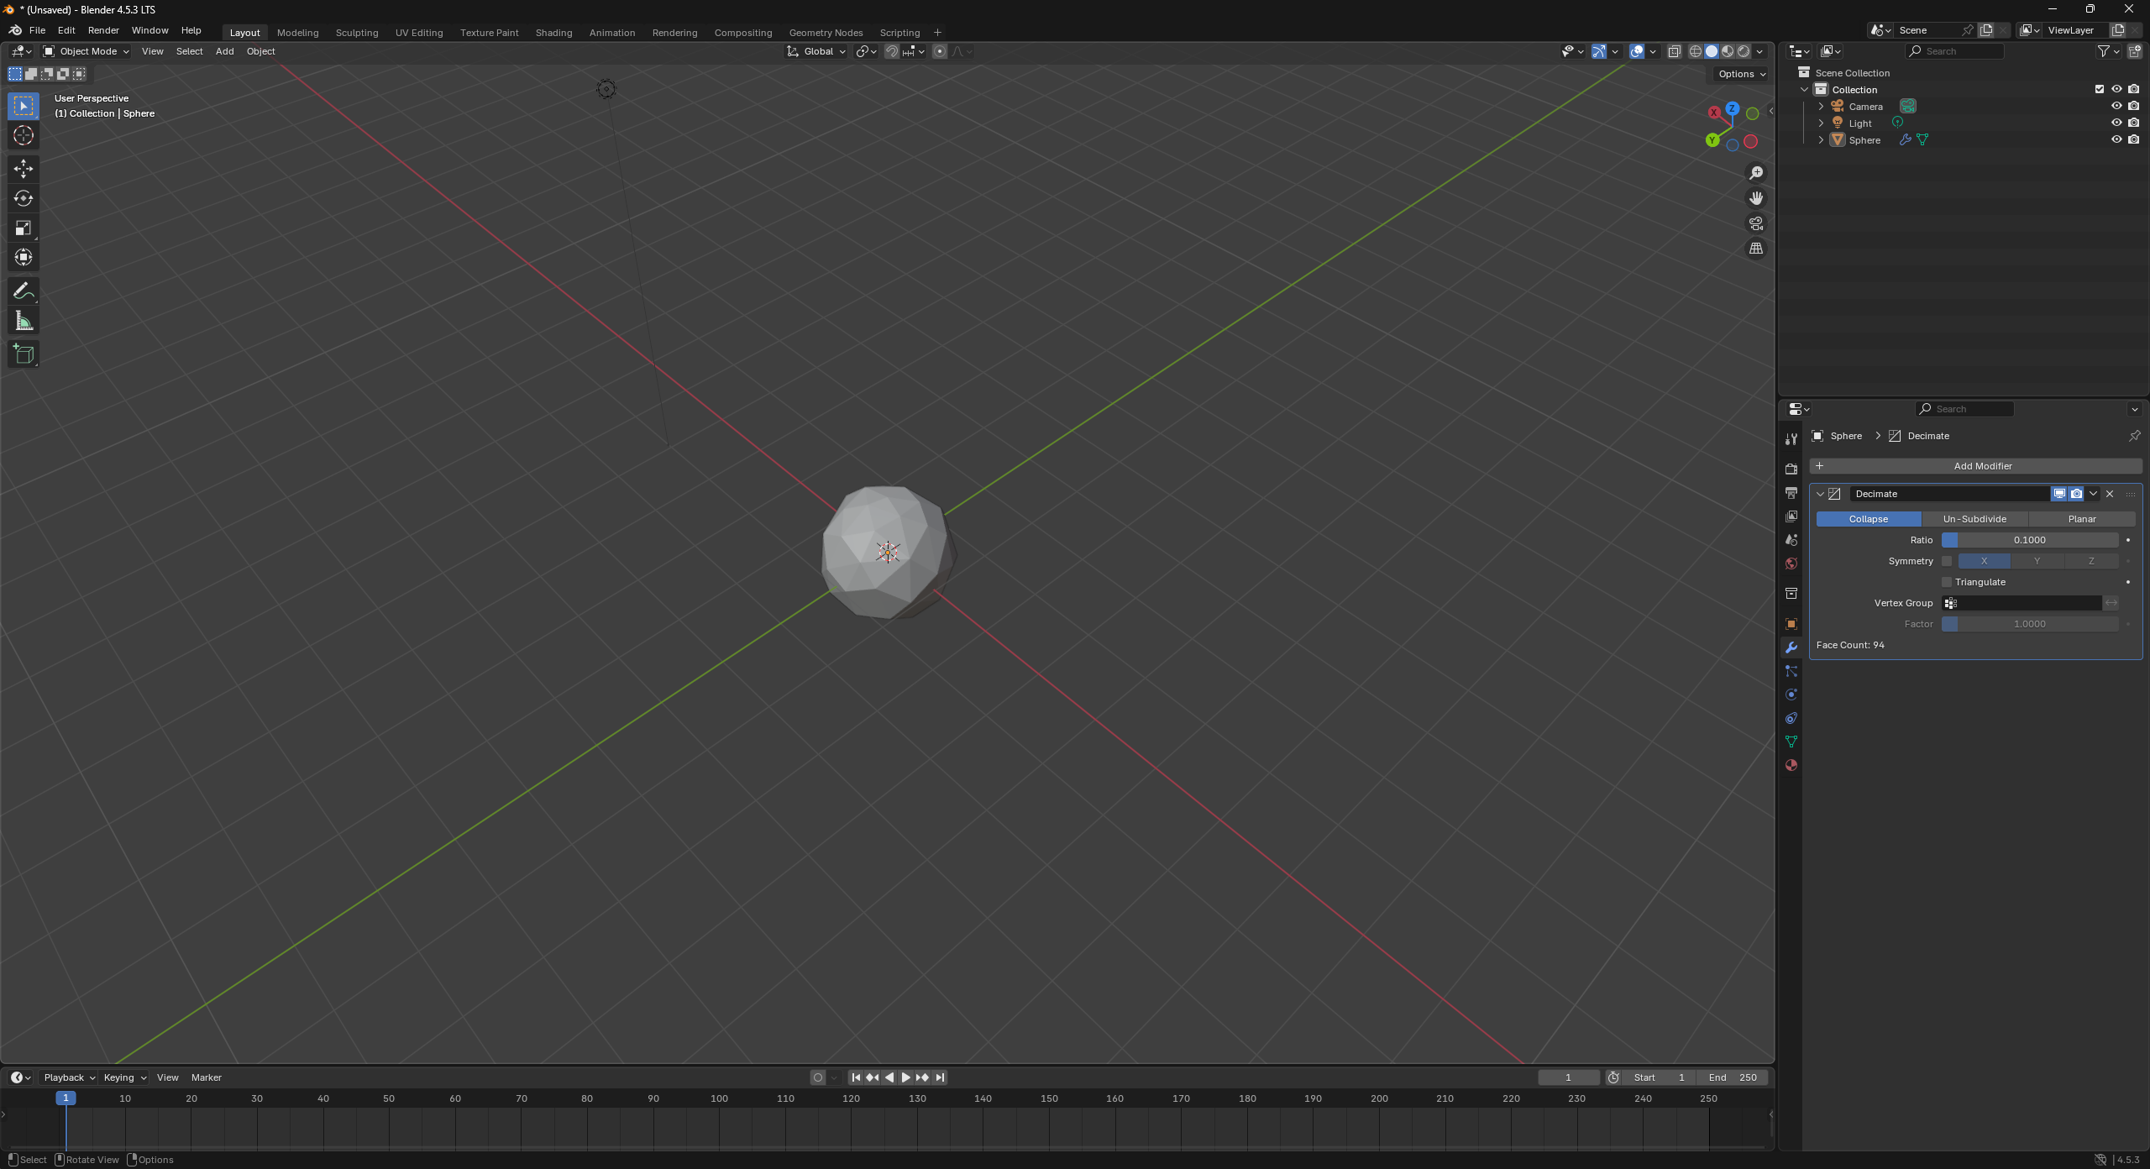This screenshot has height=1169, width=2150.
Task: Disable Sphere in renders
Action: point(2134,139)
